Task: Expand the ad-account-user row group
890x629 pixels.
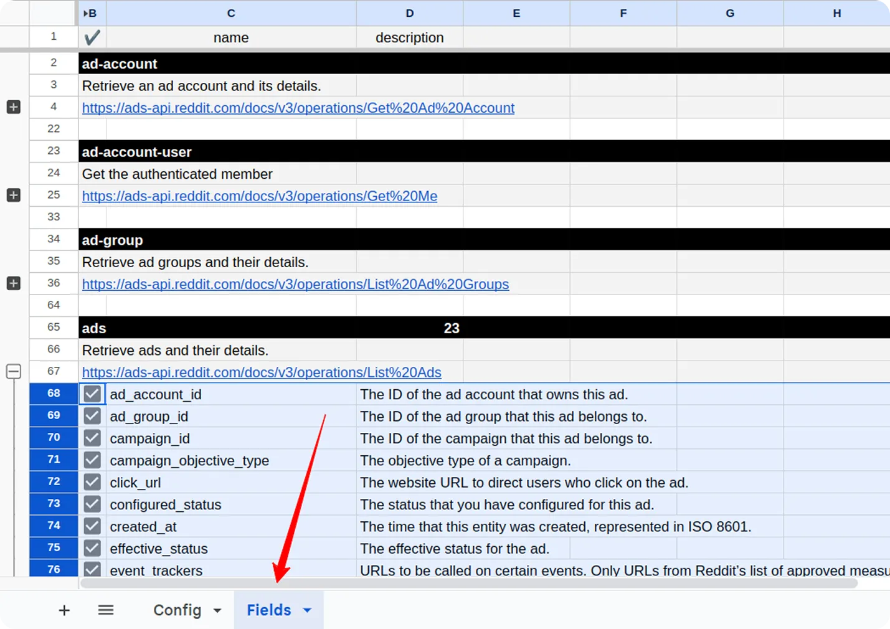Action: 13,195
